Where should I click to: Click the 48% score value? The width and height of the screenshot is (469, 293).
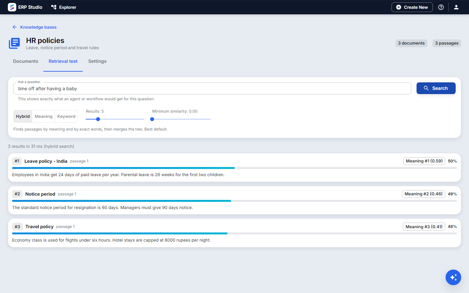coord(452,227)
